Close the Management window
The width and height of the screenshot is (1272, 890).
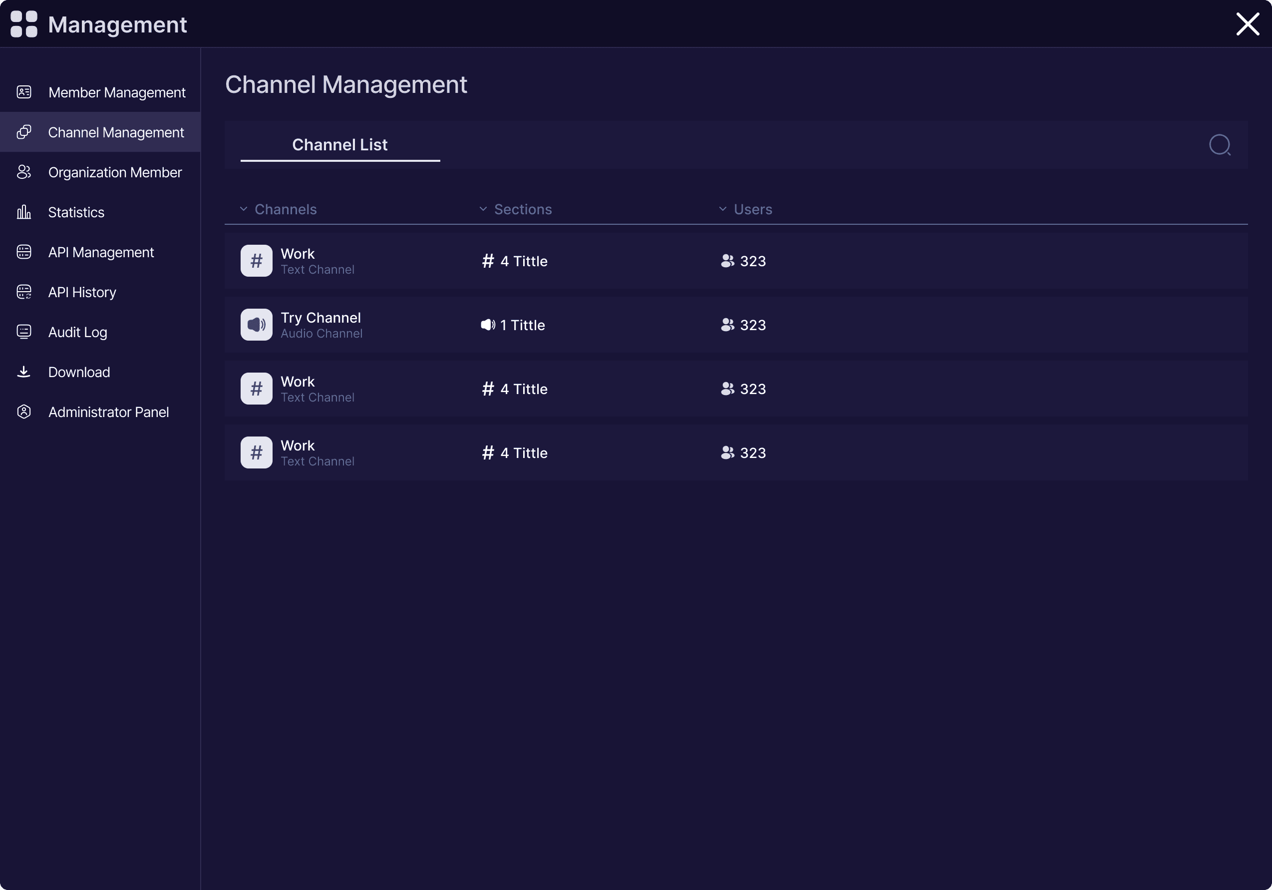click(1247, 24)
